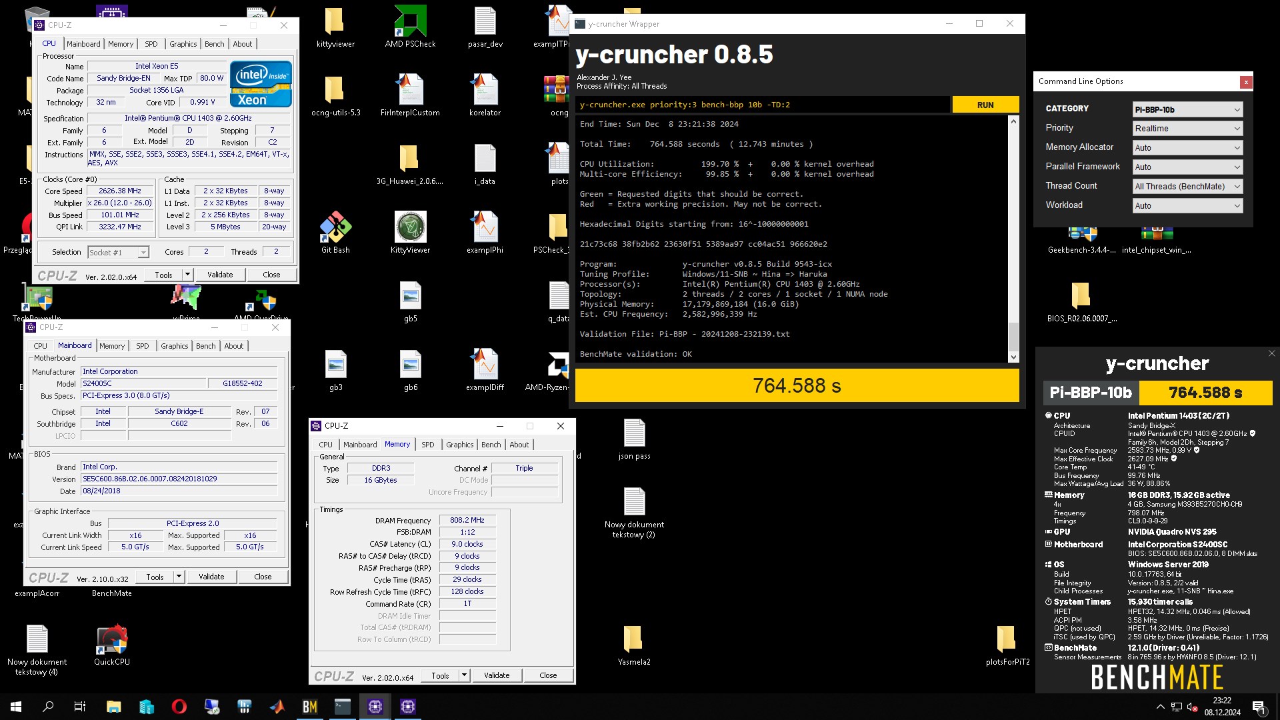Open BenchMate from the taskbar

point(310,707)
